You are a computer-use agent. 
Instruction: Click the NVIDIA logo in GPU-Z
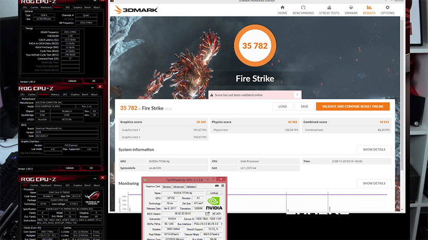point(214,203)
